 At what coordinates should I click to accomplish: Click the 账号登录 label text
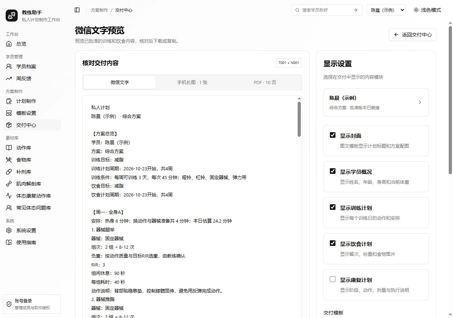(x=23, y=301)
